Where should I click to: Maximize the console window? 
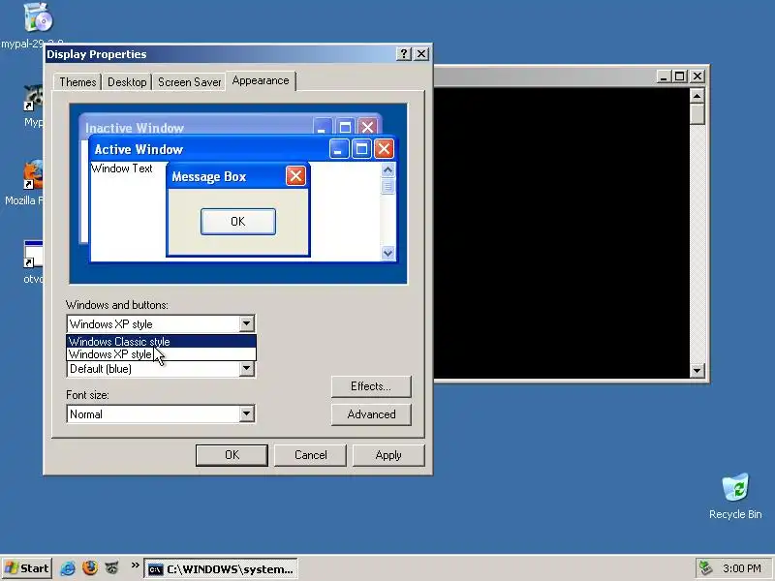pos(680,76)
